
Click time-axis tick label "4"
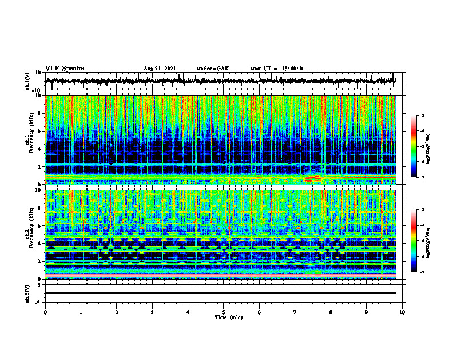188,312
